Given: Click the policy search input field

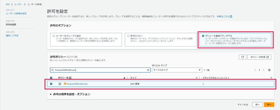Looking at the screenshot, I should [x=100, y=70].
